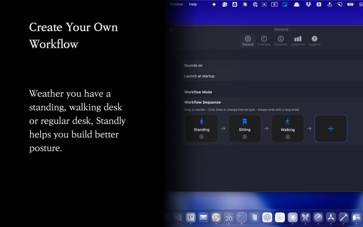Click the Walking interval title
Viewport: 363px width, 227px height.
click(x=287, y=130)
